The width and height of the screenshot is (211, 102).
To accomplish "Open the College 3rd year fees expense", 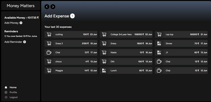I will 126,34.
